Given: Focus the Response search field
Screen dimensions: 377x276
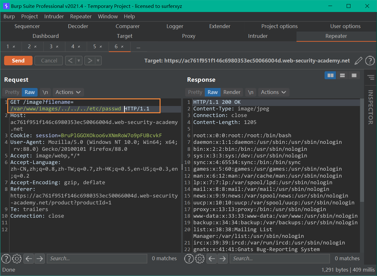Looking at the screenshot, I should (x=280, y=258).
